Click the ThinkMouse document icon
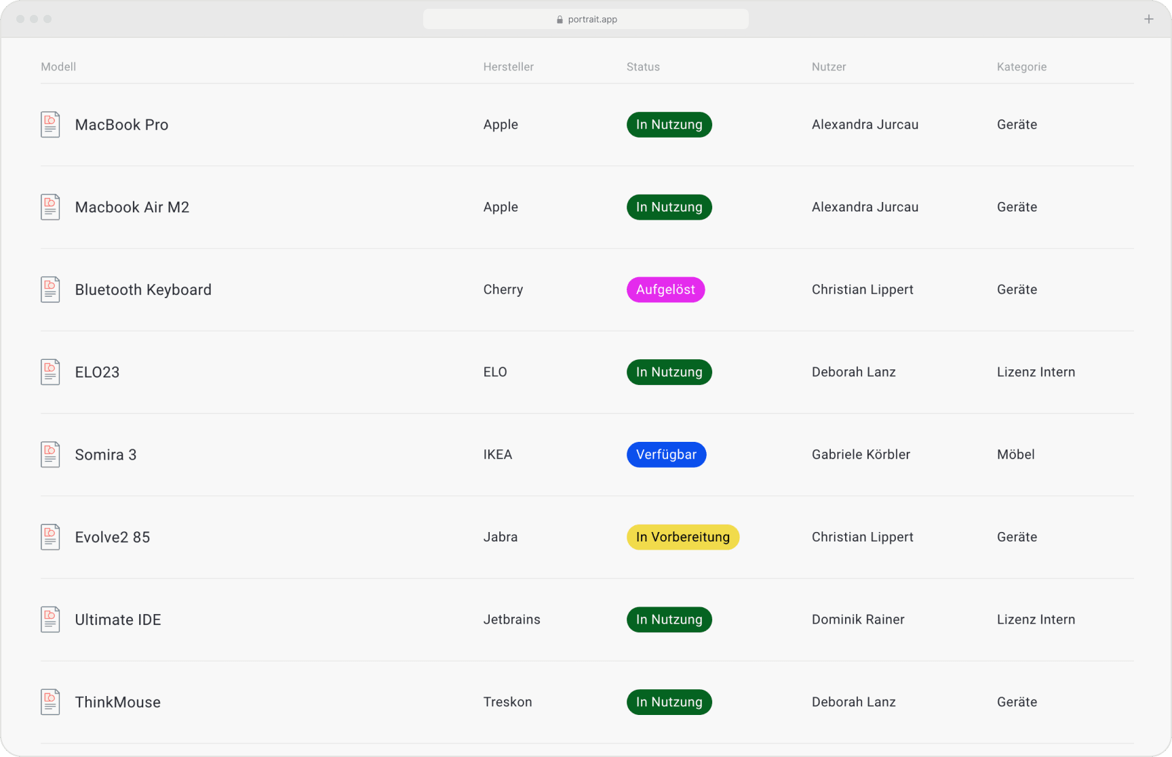This screenshot has width=1172, height=757. pos(50,701)
